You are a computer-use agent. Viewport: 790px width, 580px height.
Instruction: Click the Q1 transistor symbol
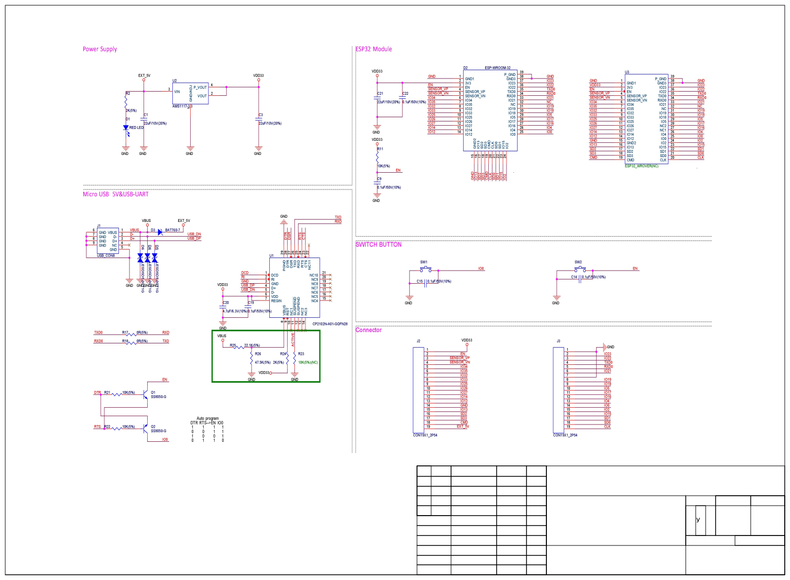click(145, 395)
